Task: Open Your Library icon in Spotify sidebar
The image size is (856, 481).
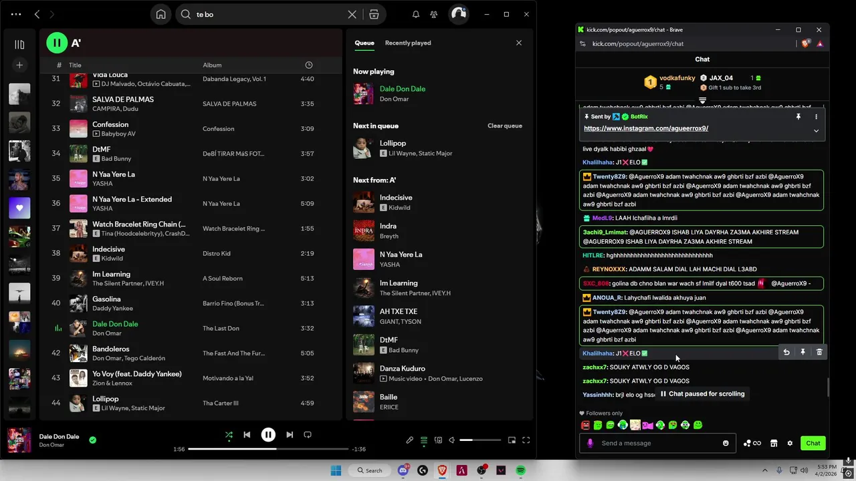Action: point(19,44)
